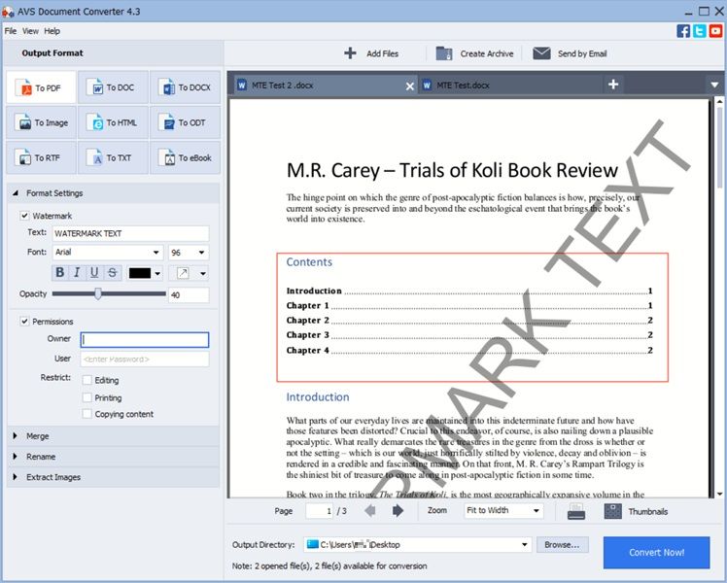727x583 pixels.
Task: Expand the Rename section
Action: pyautogui.click(x=16, y=456)
